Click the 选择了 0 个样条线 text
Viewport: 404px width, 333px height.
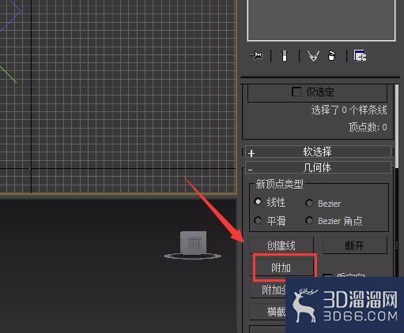(x=349, y=110)
